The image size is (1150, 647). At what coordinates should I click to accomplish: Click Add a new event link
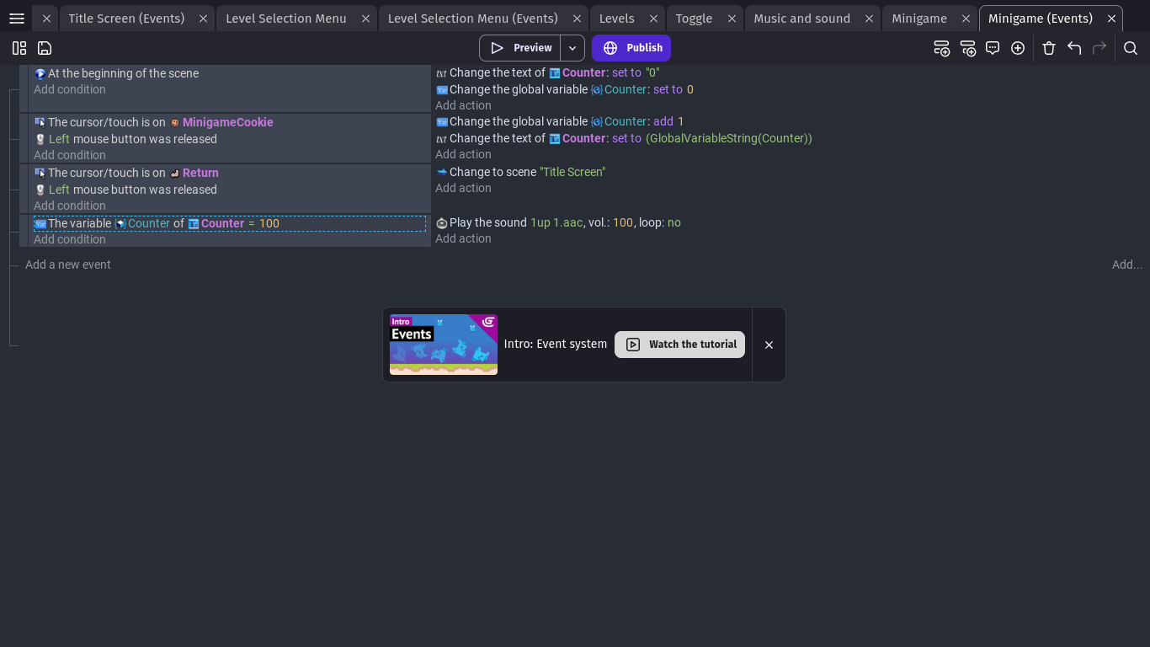coord(67,264)
